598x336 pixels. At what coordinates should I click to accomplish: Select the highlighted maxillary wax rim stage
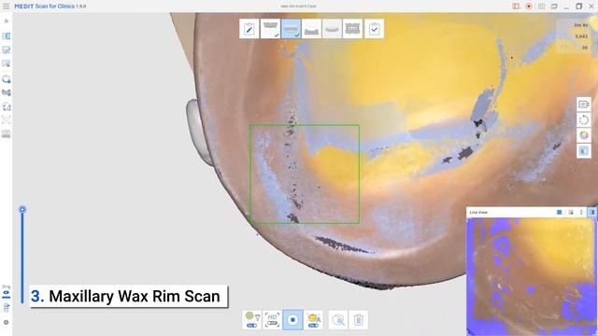[291, 29]
